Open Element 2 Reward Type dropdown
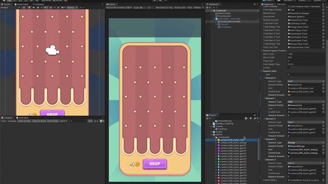 point(306,122)
